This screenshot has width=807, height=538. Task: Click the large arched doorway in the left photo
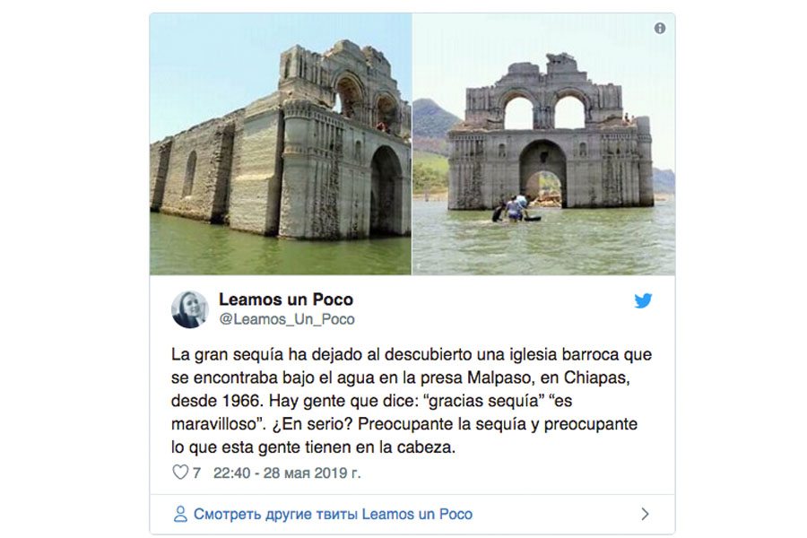click(x=386, y=188)
